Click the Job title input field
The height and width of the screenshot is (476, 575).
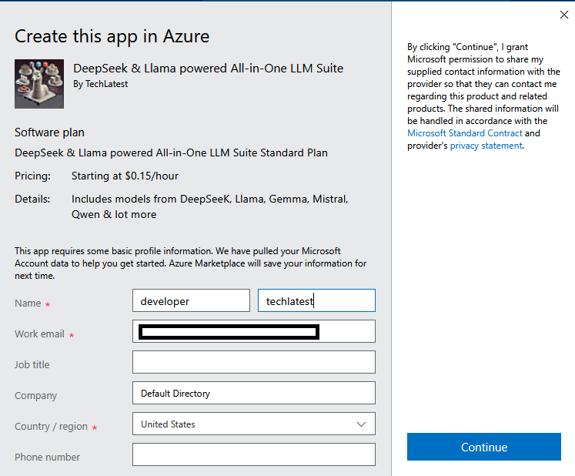[x=254, y=362]
